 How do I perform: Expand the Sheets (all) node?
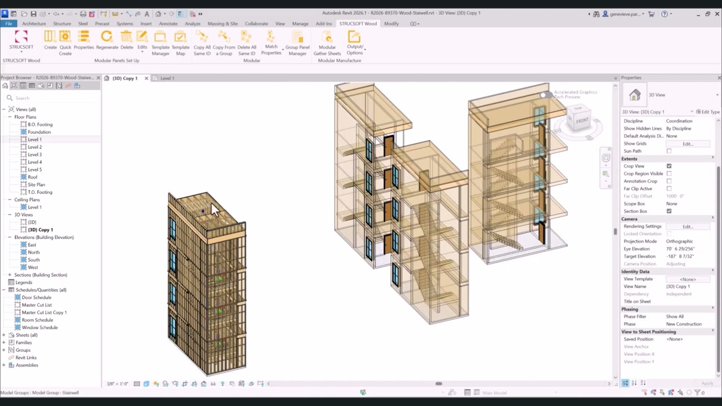point(4,335)
